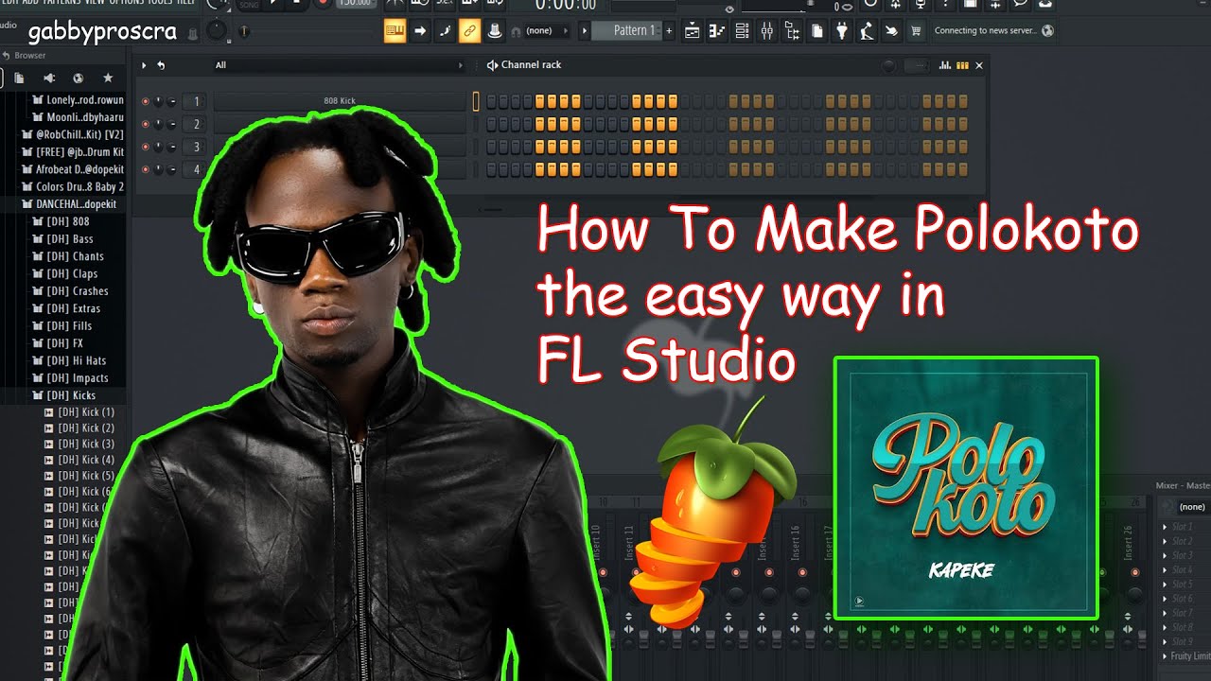Click channel number 1 button
The height and width of the screenshot is (681, 1211).
[196, 101]
